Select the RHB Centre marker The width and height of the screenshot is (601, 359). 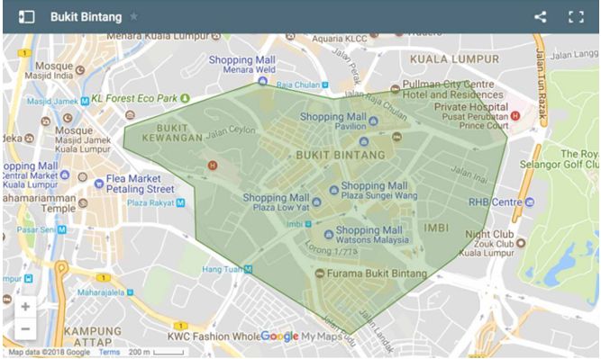click(529, 202)
